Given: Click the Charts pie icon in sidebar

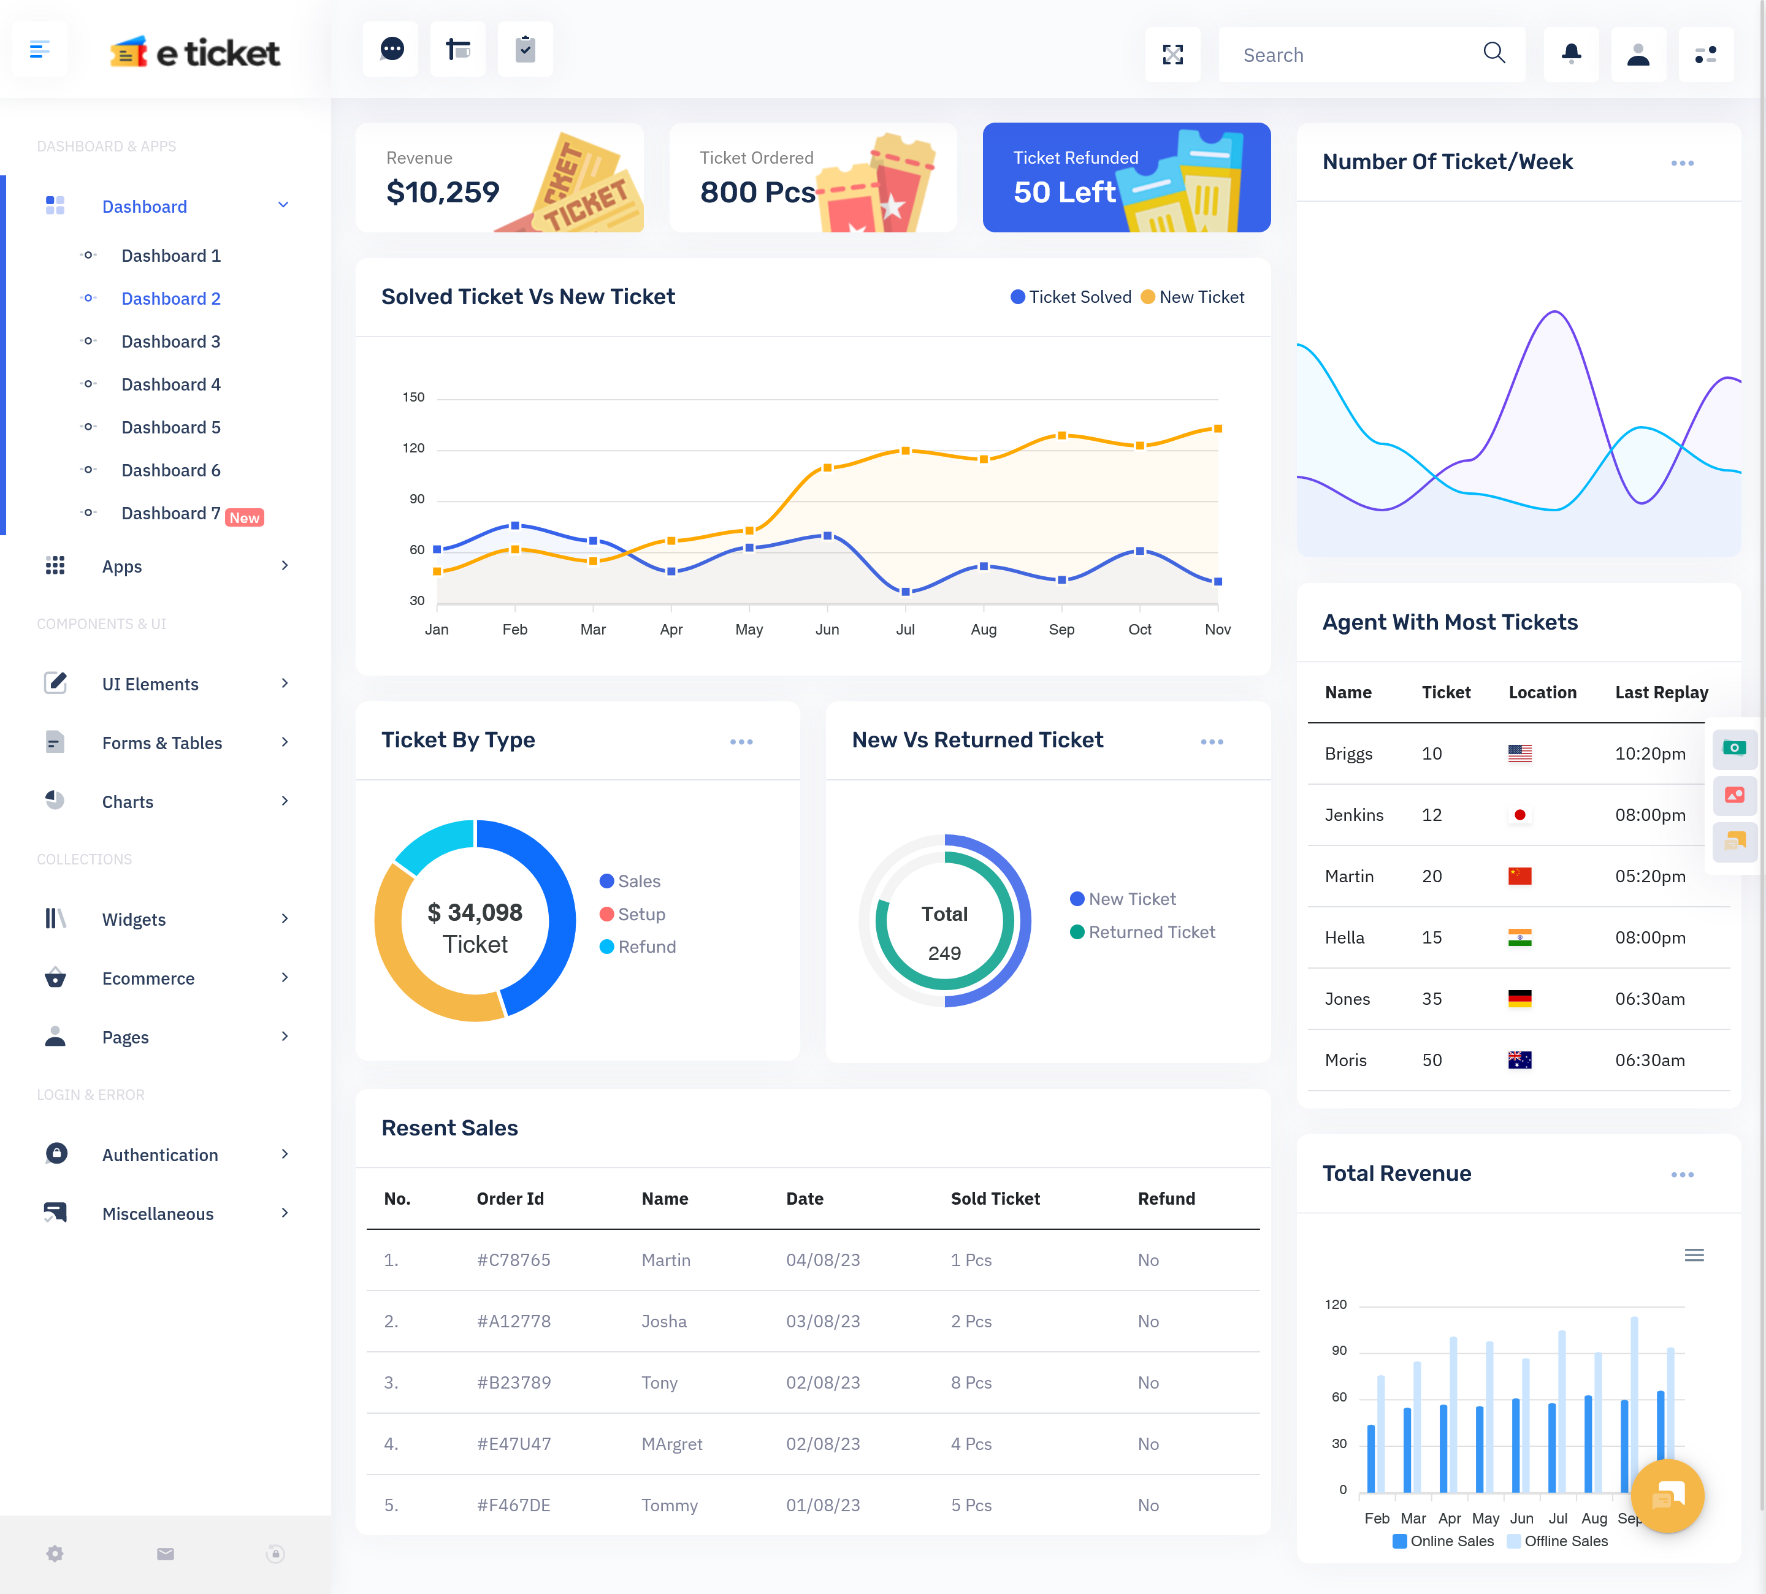Looking at the screenshot, I should 55,801.
